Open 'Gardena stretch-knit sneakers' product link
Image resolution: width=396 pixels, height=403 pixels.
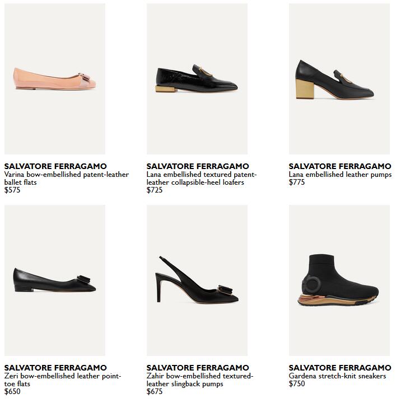tap(337, 376)
